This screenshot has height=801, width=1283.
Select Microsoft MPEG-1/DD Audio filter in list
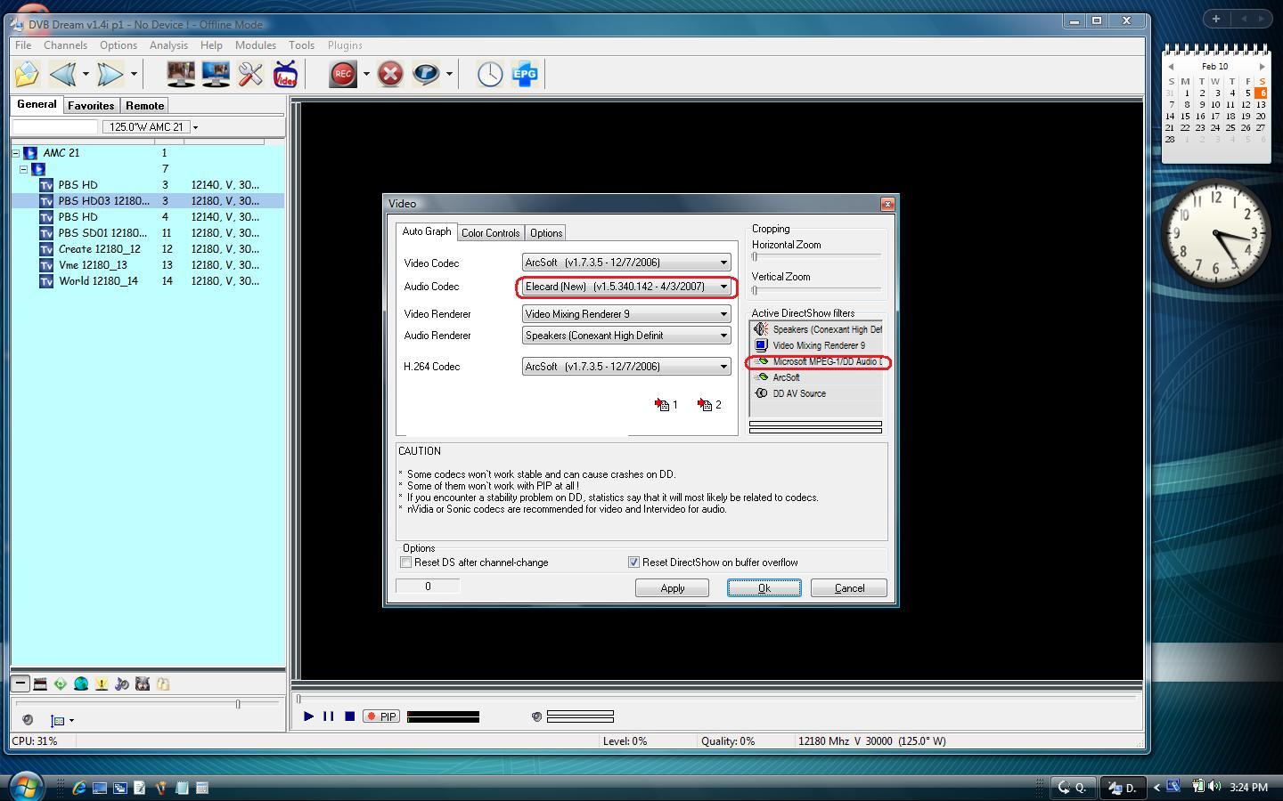coord(817,362)
